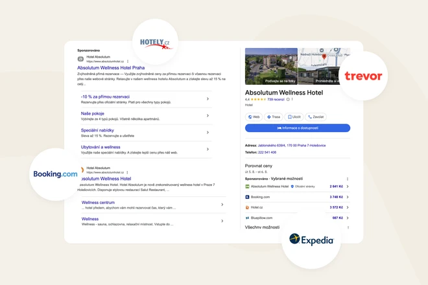Click the HOTELY.cz logo badge

point(156,41)
